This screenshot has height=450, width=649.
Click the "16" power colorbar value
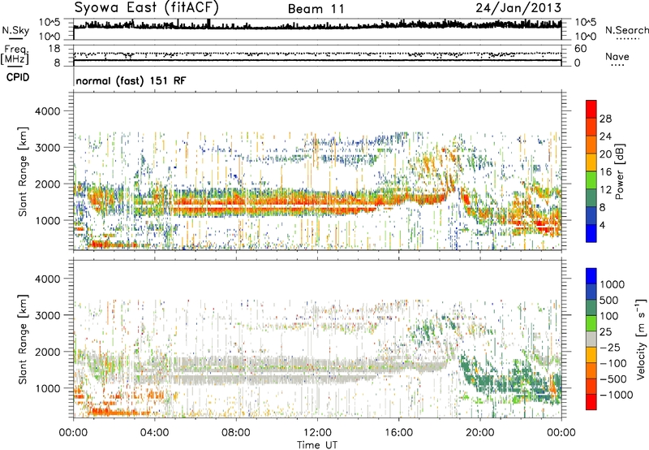pos(605,172)
